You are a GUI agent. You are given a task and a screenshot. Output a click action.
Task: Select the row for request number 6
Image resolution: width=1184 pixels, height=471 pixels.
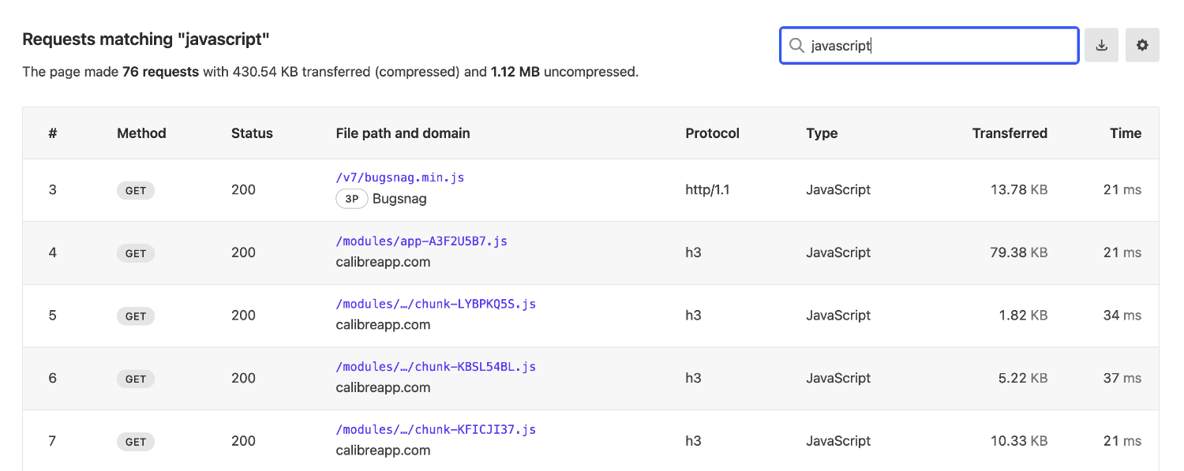(592, 378)
